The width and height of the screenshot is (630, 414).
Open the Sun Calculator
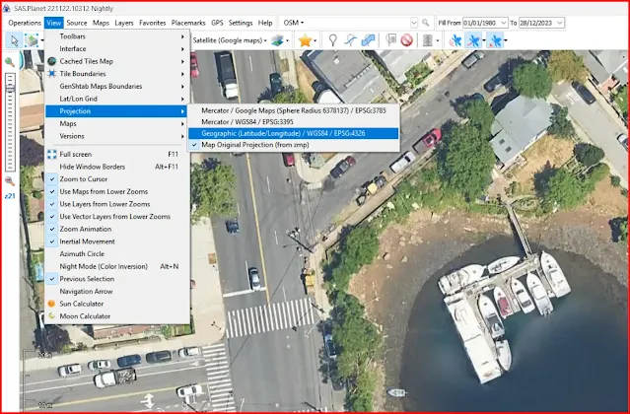pos(116,304)
